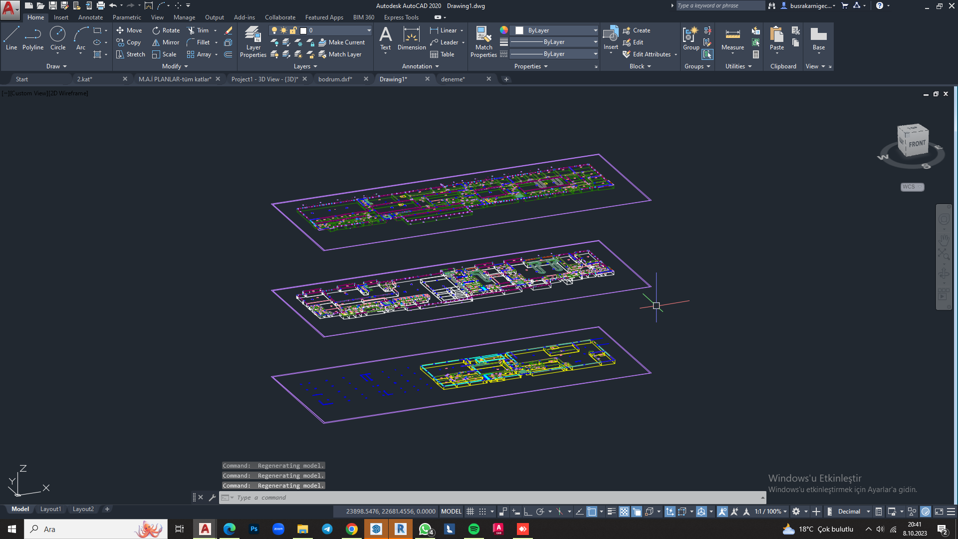Screen dimensions: 958x539
Task: Toggle Grid display in the status bar
Action: click(470, 511)
